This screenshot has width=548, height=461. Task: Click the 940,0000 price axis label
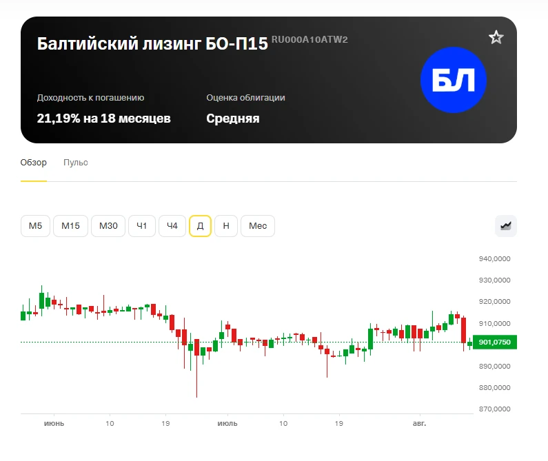click(494, 258)
